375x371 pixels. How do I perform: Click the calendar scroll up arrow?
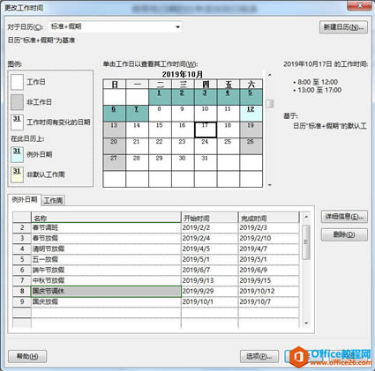270,75
